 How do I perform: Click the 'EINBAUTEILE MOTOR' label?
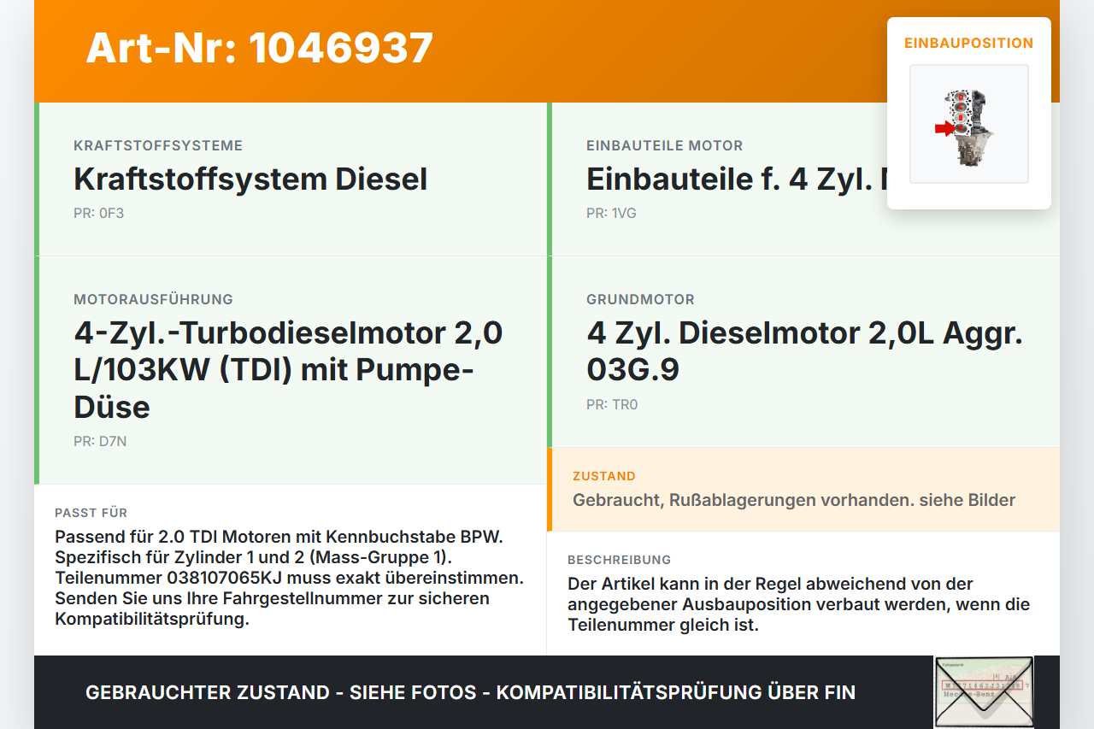[x=665, y=145]
